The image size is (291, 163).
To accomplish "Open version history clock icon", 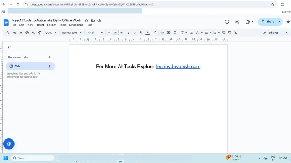I will pyautogui.click(x=227, y=22).
